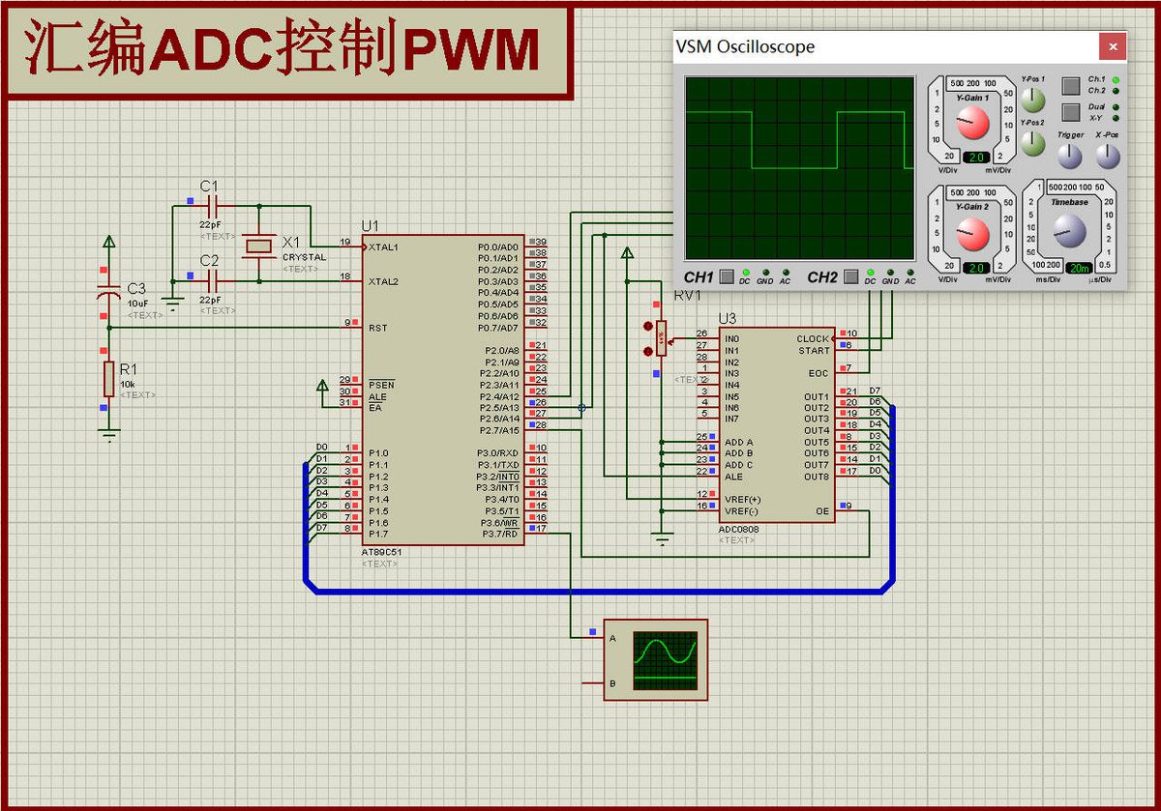
Task: Click the Timebase 20m readout
Action: (x=1079, y=268)
